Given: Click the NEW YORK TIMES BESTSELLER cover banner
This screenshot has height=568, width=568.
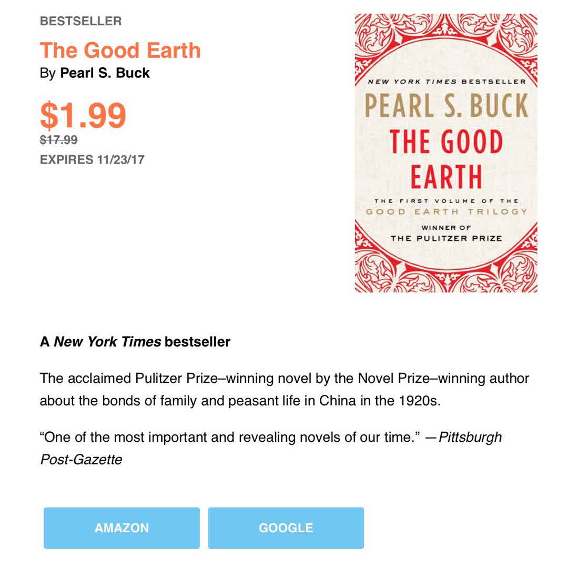Looking at the screenshot, I should (446, 82).
